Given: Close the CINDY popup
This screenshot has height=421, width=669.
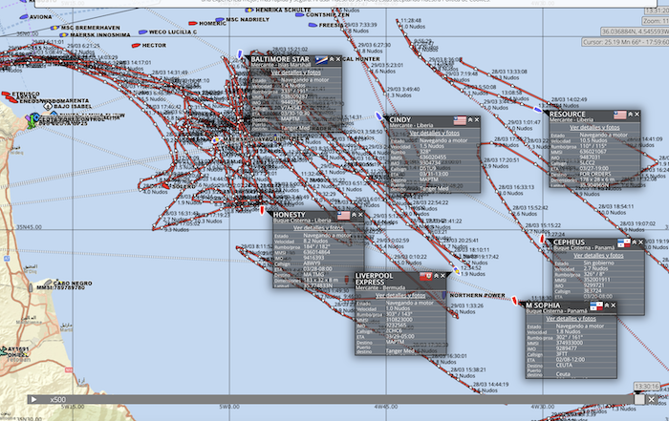Looking at the screenshot, I should pyautogui.click(x=477, y=120).
